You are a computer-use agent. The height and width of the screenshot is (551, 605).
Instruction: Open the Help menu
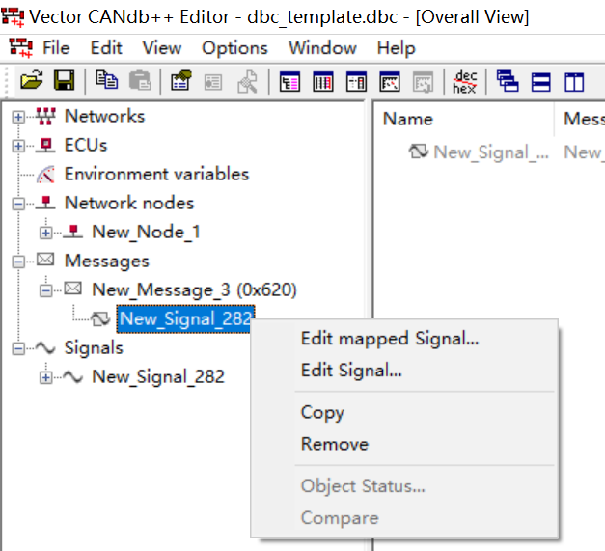coord(396,48)
